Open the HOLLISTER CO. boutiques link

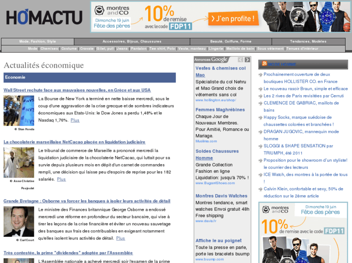300,78
